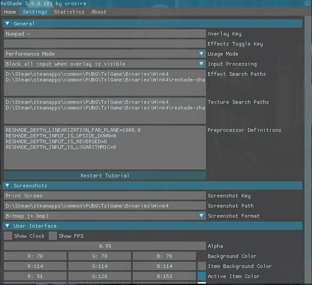Collapse the Screenshots section

pyautogui.click(x=7, y=186)
